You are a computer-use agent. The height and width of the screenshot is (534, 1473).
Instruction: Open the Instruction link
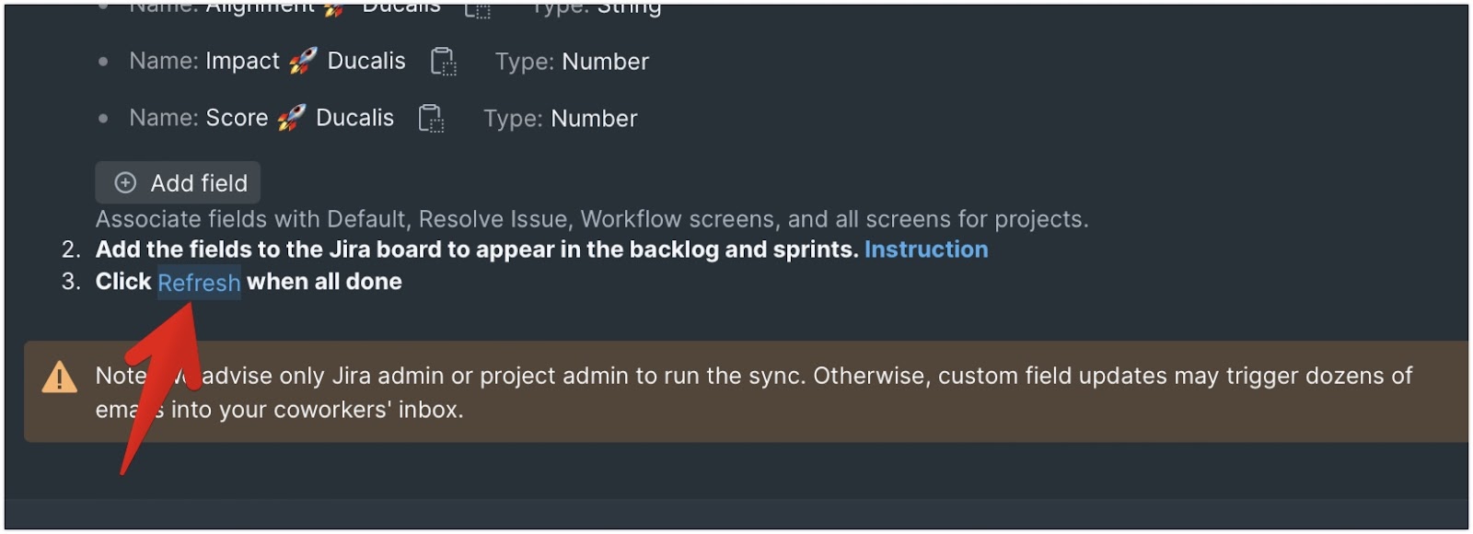point(926,250)
